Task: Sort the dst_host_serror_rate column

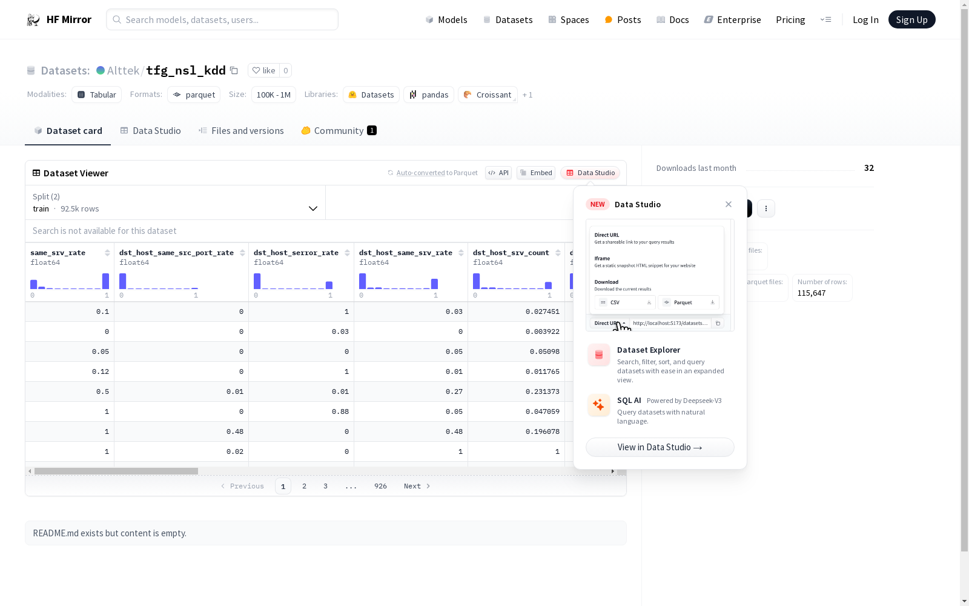Action: 347,253
